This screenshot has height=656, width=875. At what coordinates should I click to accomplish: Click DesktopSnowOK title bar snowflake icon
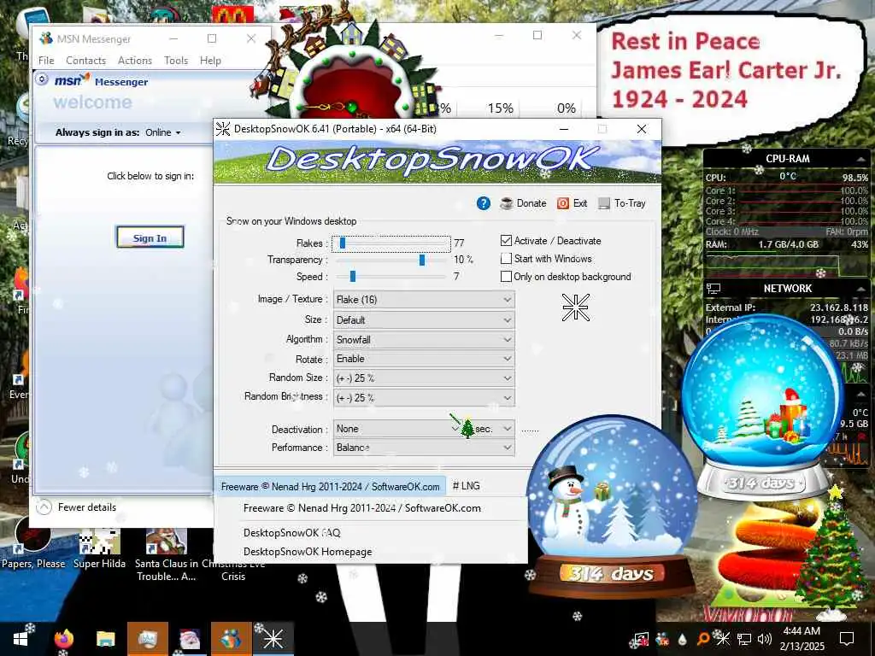coord(223,129)
